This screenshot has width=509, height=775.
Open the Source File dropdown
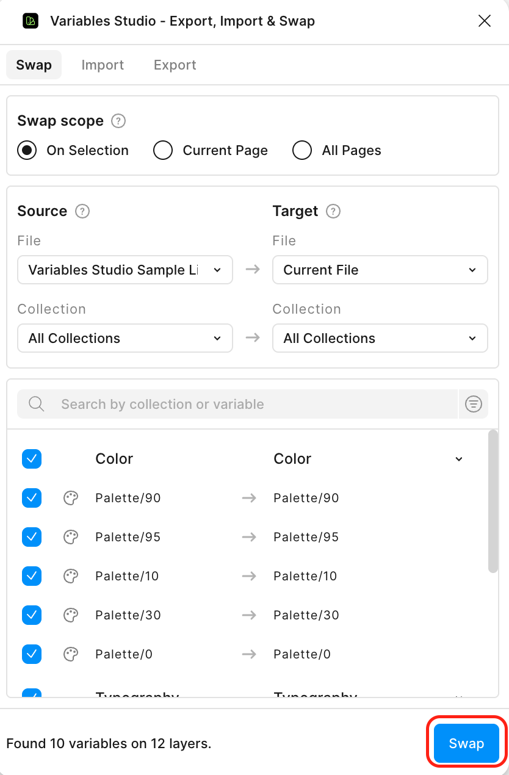pyautogui.click(x=125, y=270)
